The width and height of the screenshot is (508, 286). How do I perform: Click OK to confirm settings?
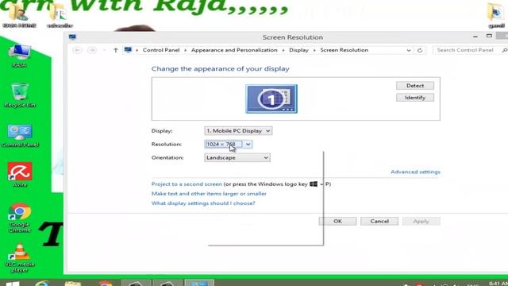click(x=337, y=221)
